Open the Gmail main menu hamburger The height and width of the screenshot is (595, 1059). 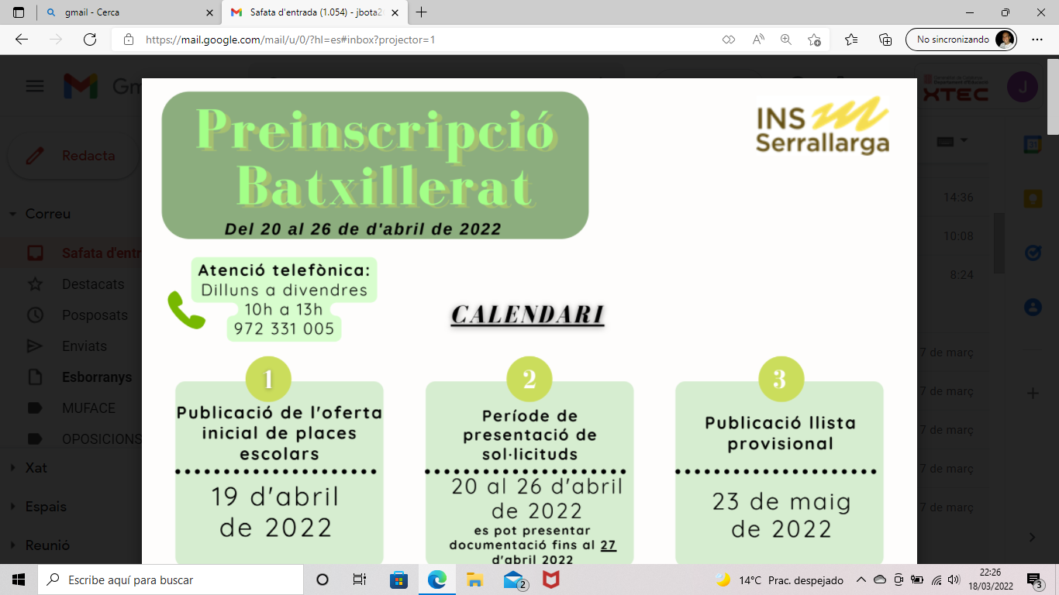[35, 86]
